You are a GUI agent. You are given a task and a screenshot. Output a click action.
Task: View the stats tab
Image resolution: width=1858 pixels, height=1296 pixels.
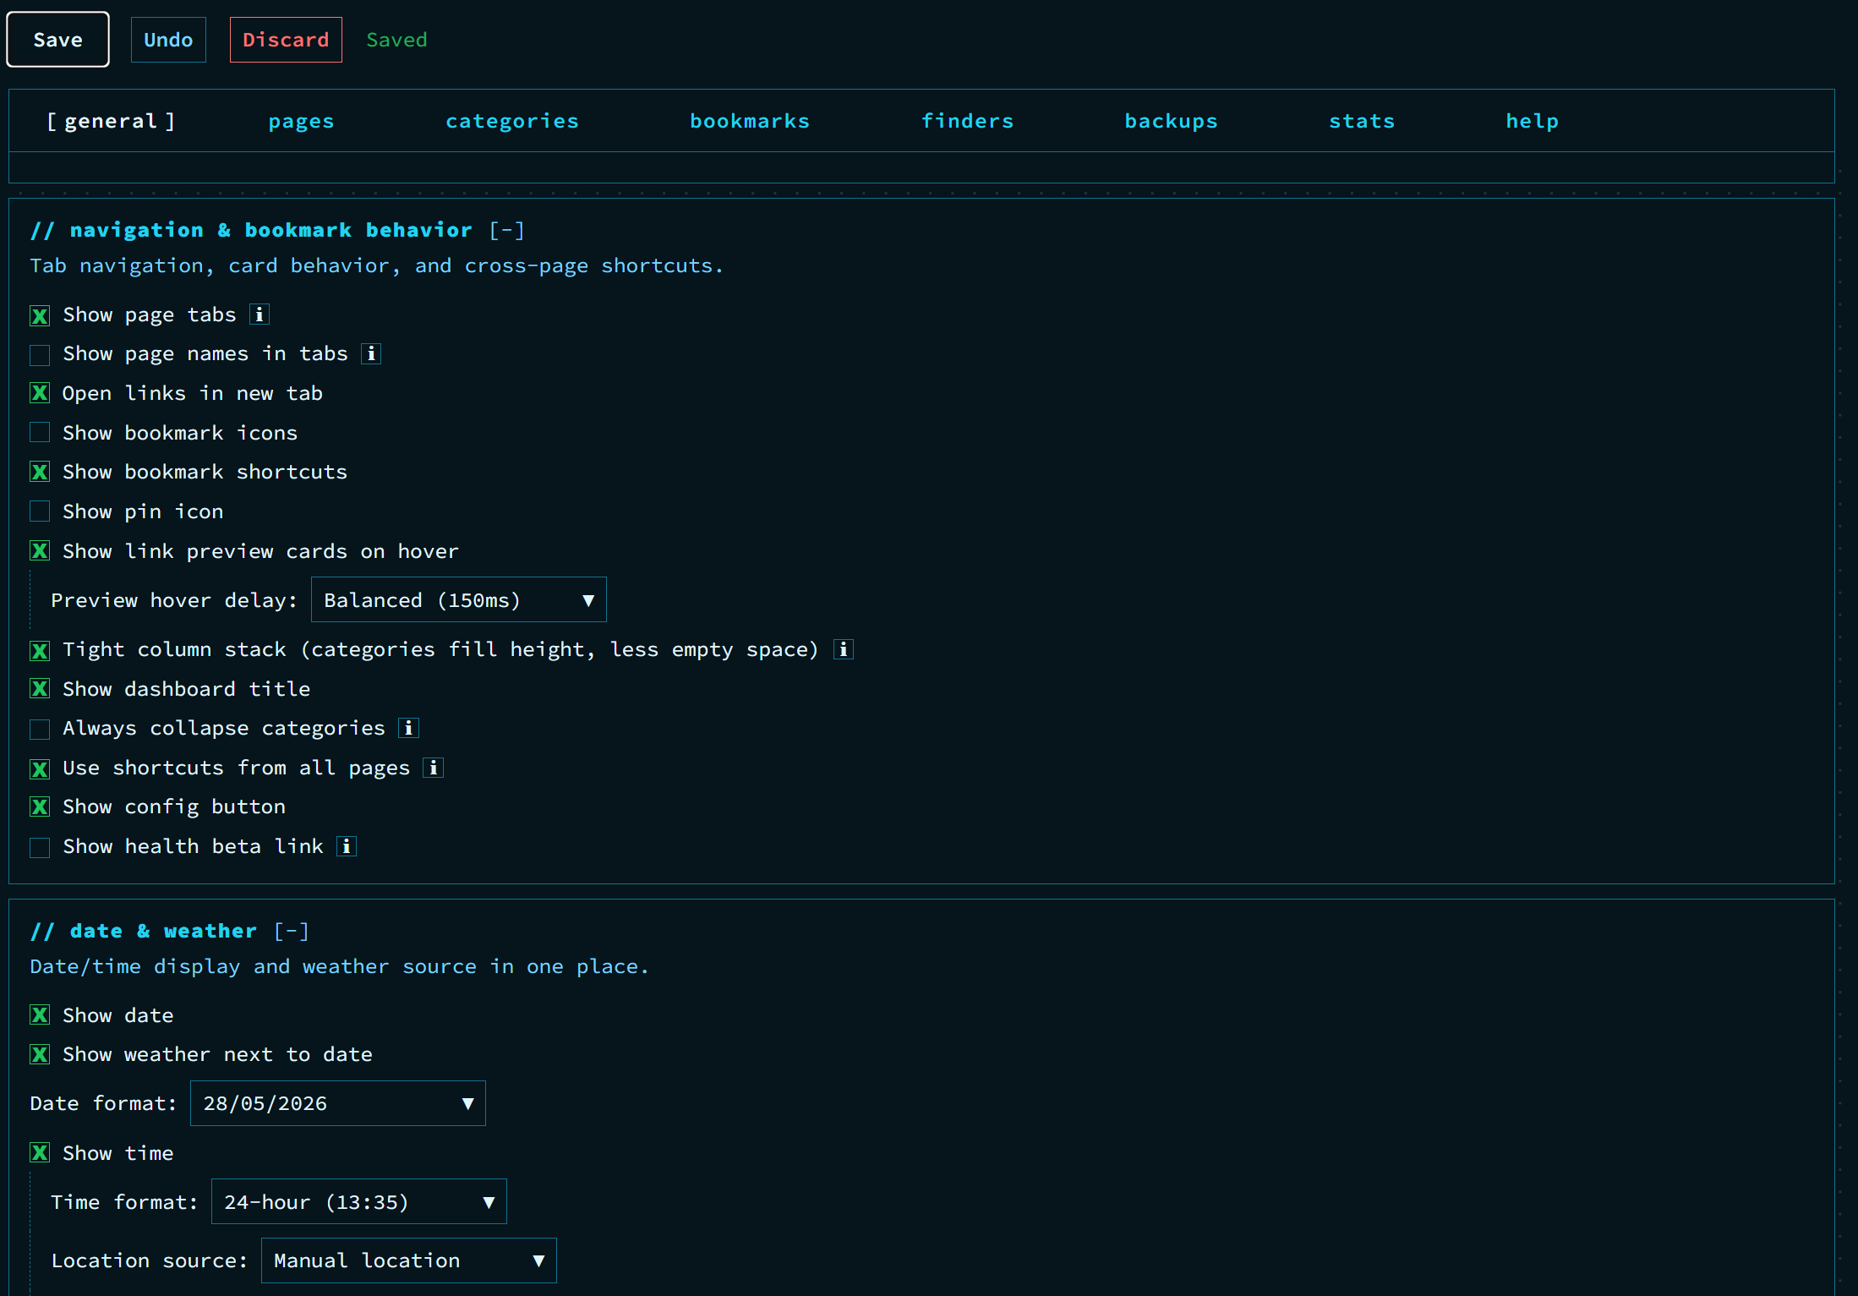point(1362,121)
